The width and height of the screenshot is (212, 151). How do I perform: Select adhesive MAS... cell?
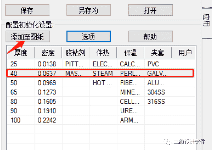74,73
